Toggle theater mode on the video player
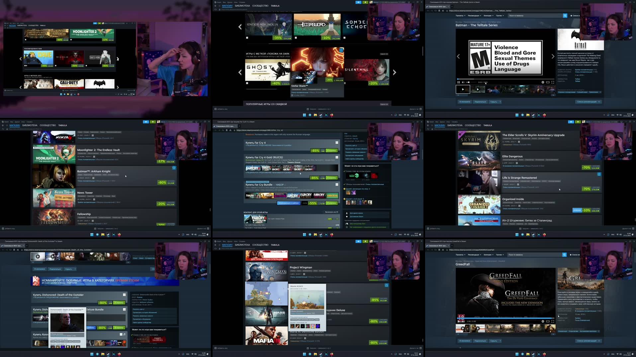Image resolution: width=636 pixels, height=357 pixels. click(547, 82)
